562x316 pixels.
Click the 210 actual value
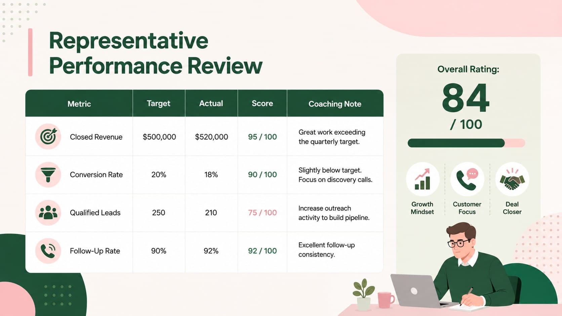[211, 213]
